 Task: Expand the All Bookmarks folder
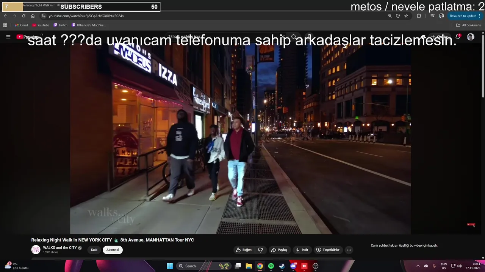[x=469, y=25]
